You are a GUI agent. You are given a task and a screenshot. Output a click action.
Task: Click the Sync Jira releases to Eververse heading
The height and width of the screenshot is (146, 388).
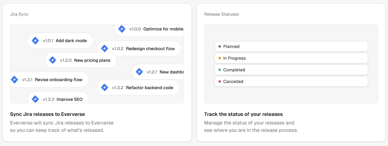pos(47,114)
